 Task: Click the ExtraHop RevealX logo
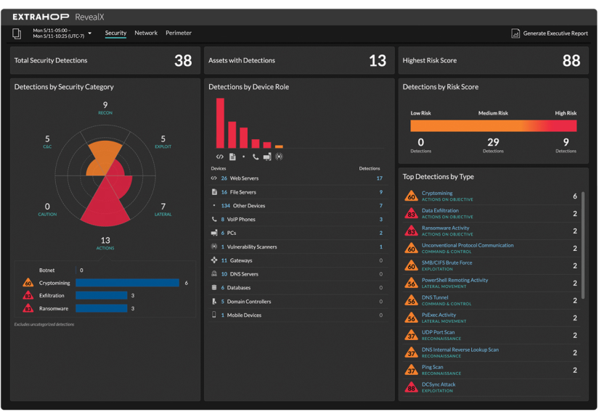[58, 17]
